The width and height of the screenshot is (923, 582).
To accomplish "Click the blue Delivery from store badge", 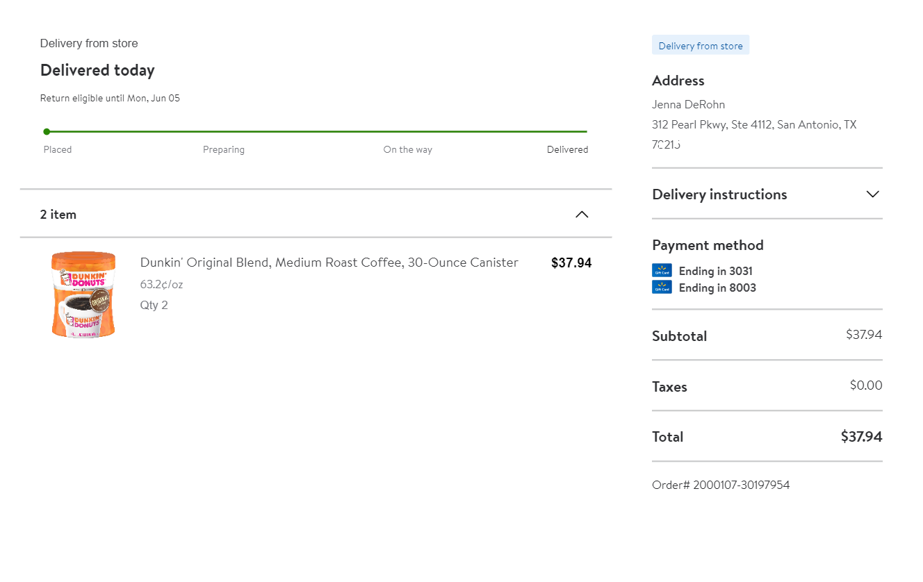I will click(x=701, y=46).
